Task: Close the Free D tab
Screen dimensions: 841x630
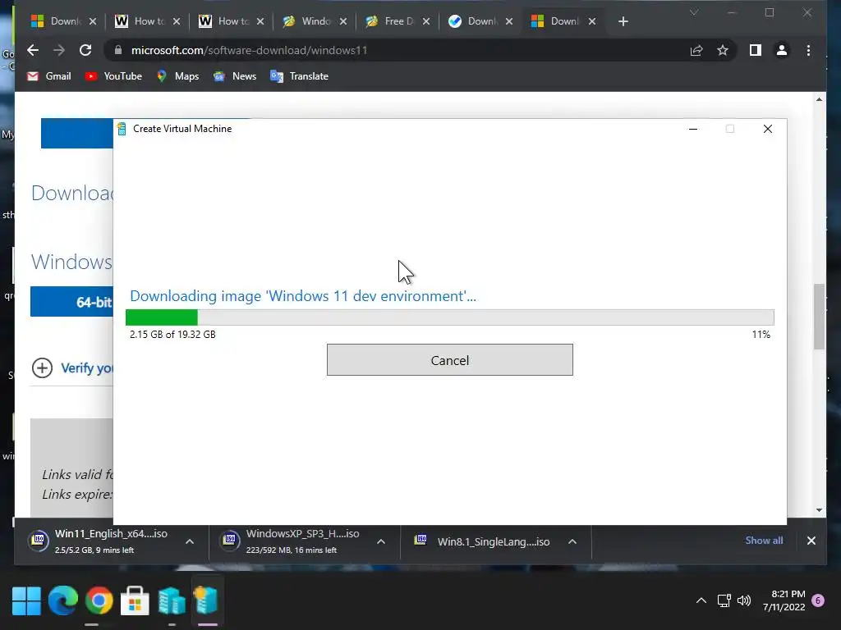Action: [426, 21]
